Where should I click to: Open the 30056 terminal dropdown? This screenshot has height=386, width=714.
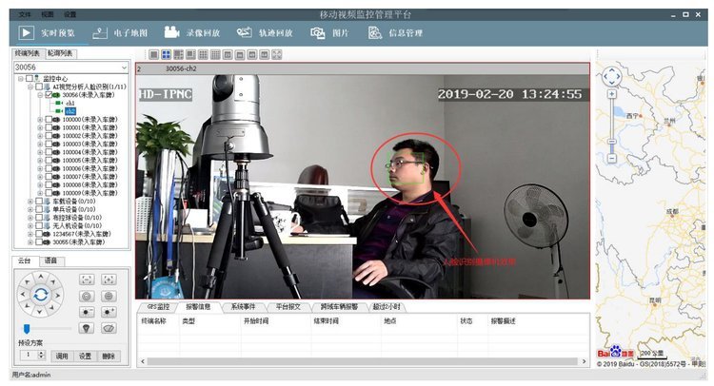tap(124, 68)
